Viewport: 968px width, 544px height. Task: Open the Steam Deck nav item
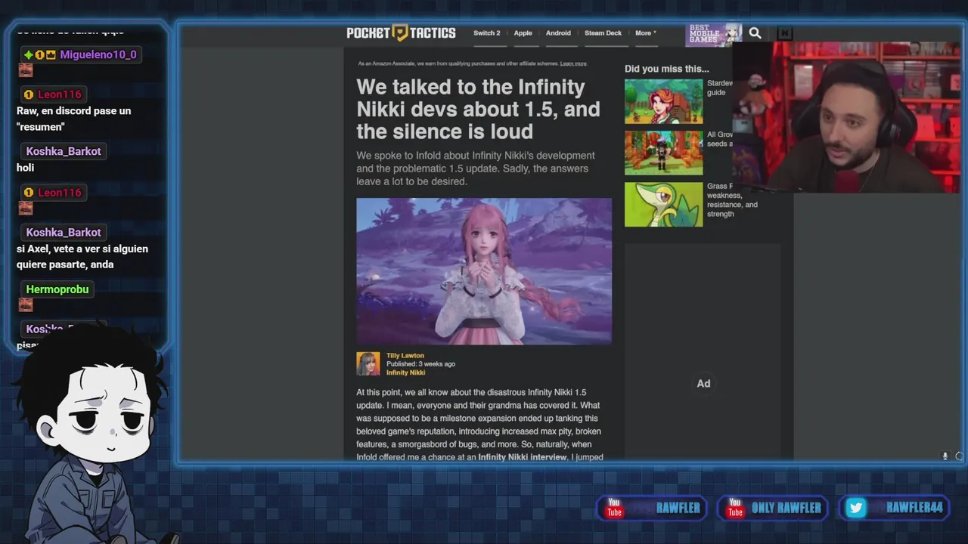[x=603, y=33]
